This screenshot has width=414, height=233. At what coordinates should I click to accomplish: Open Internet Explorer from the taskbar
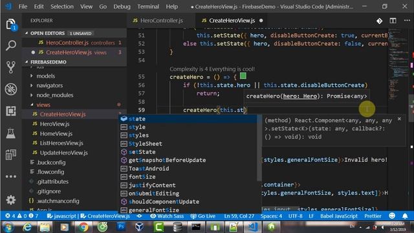point(27,227)
